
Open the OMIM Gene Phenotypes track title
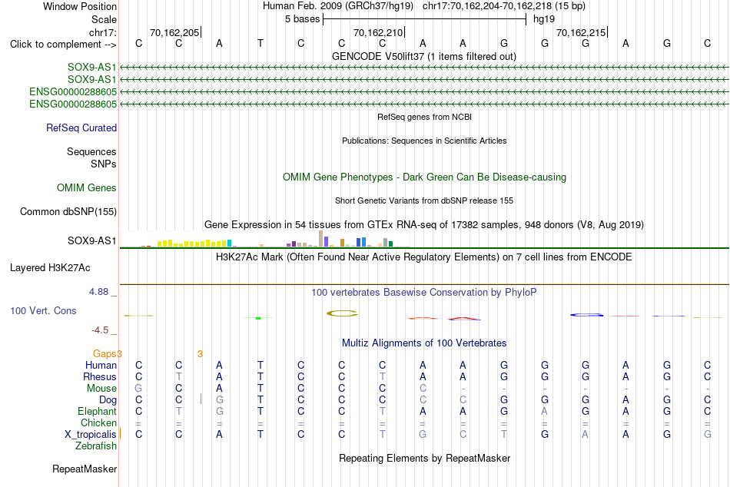425,177
